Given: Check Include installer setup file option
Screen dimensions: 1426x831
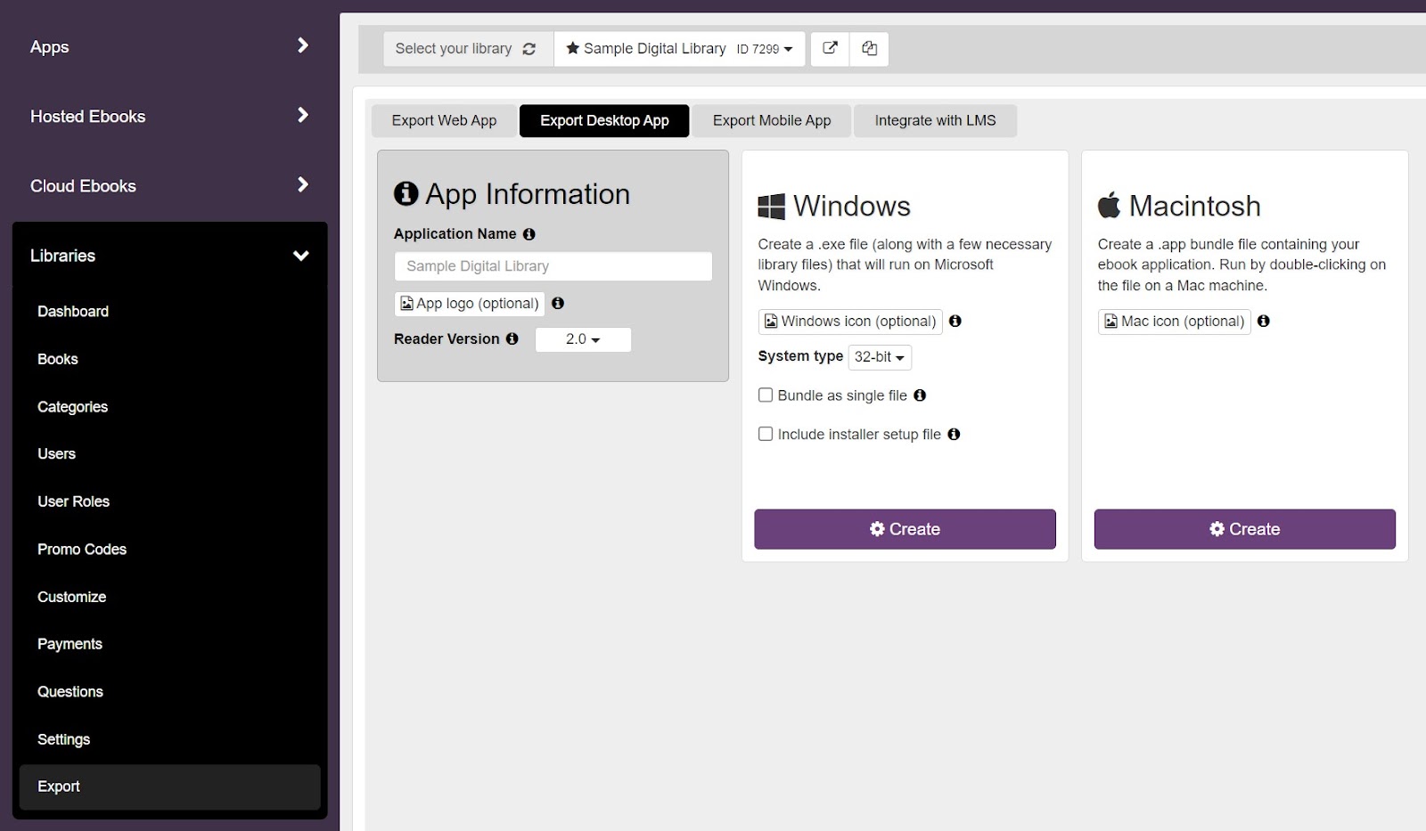Looking at the screenshot, I should click(766, 435).
